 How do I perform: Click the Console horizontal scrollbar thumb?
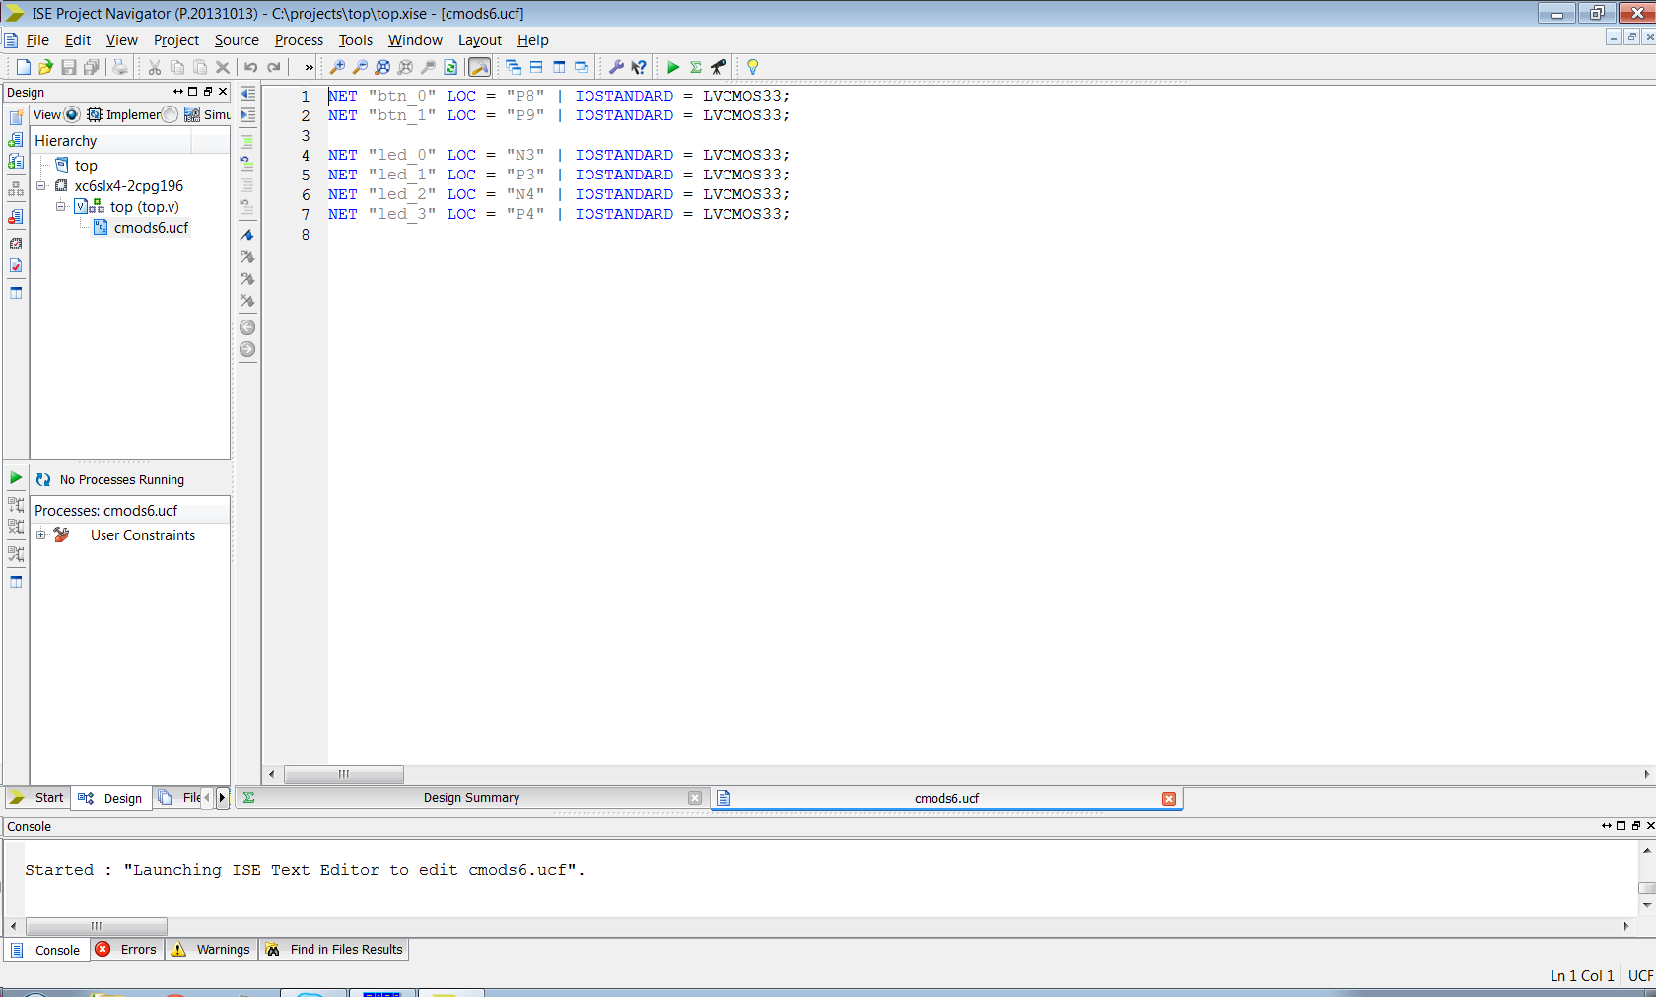97,926
